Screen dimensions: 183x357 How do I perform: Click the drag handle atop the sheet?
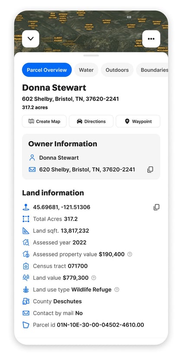pos(91,56)
